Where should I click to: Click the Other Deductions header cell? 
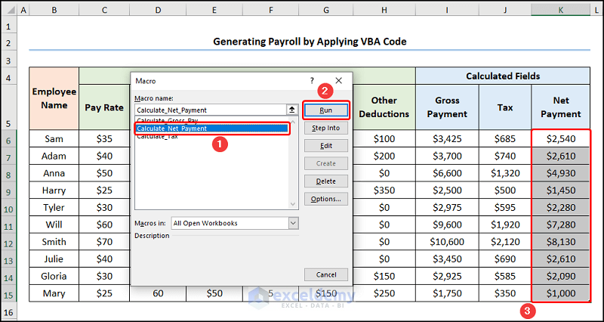click(384, 107)
